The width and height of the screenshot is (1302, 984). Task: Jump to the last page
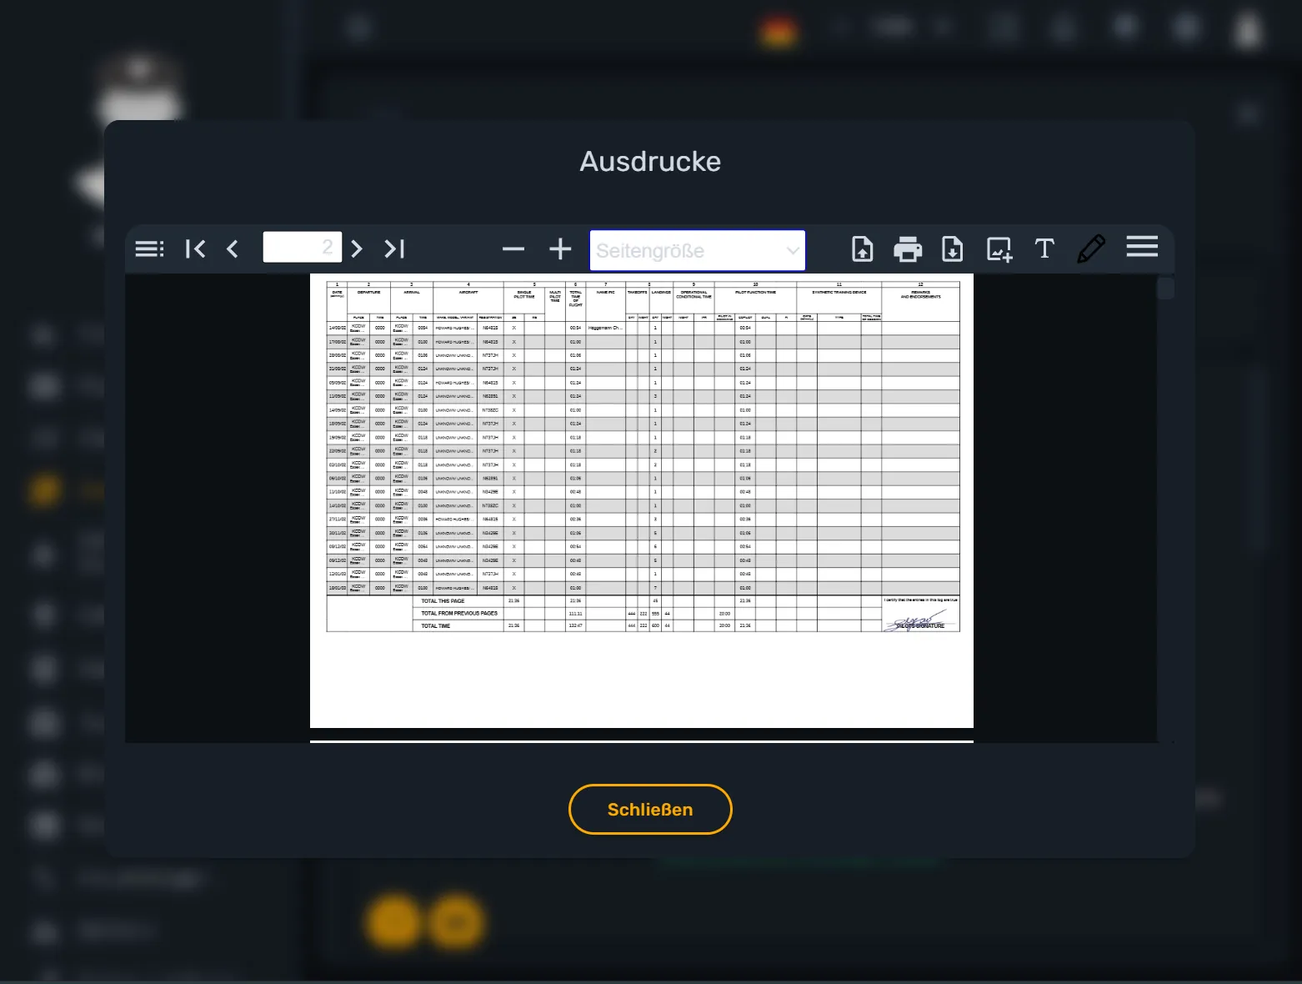[x=394, y=249]
